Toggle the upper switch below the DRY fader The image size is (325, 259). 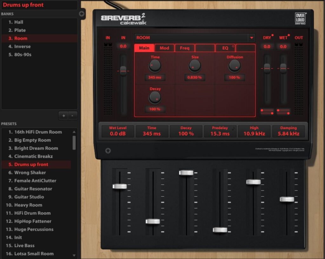267,110
